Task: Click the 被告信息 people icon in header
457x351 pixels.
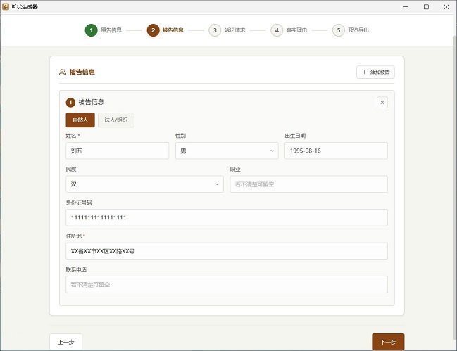Action: (63, 72)
